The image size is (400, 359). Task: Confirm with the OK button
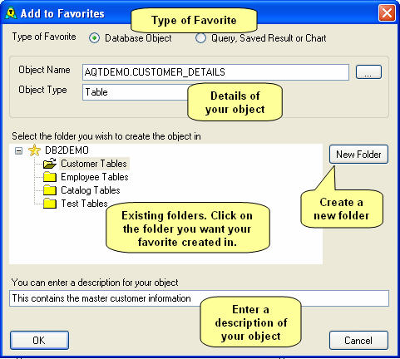39,340
